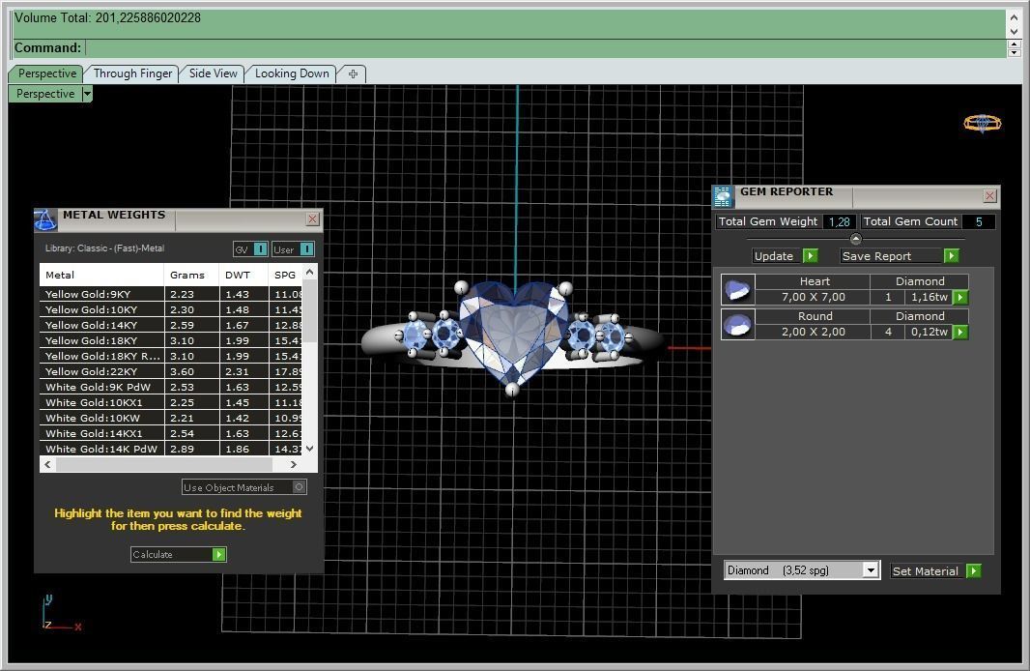Click the green arrow on Calculate
The image size is (1030, 671).
point(219,555)
